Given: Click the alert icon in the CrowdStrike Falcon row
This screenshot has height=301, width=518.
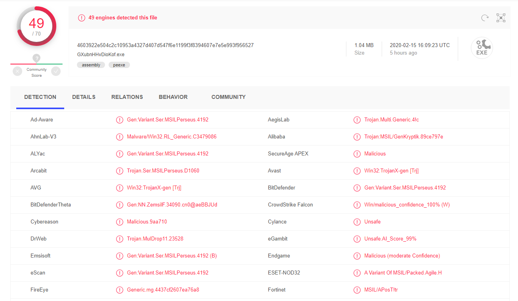Looking at the screenshot, I should pyautogui.click(x=357, y=205).
